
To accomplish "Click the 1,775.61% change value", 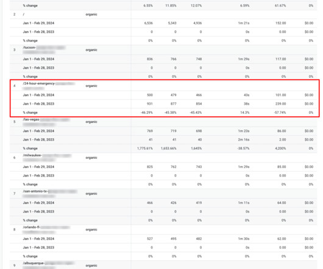I will pos(145,148).
